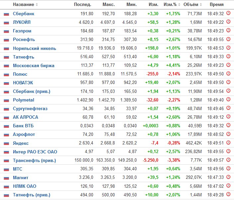Screen dimensions: 234x200
Task: Select the 19.936,0 maximum value
Action: click(107, 48)
